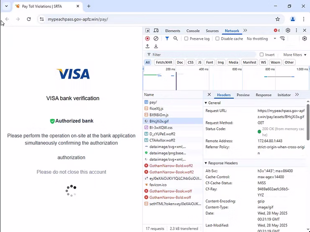Image resolution: width=310 pixels, height=232 pixels.
Task: Open More filters dropdown
Action: coord(295,54)
